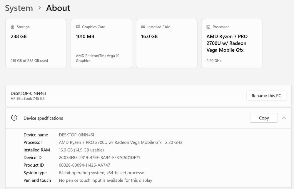The width and height of the screenshot is (294, 189).
Task: Click the Processor chip icon
Action: point(208,27)
